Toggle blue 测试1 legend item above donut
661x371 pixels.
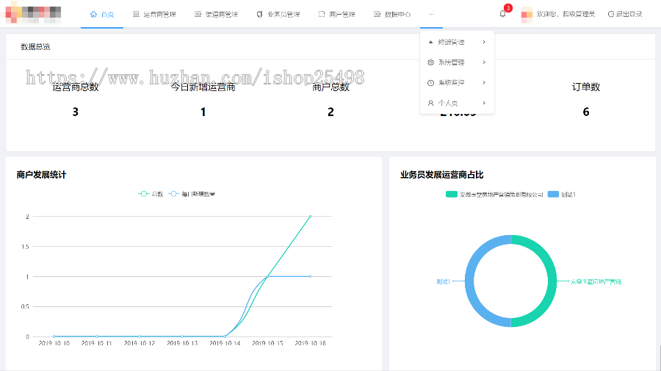pyautogui.click(x=562, y=195)
